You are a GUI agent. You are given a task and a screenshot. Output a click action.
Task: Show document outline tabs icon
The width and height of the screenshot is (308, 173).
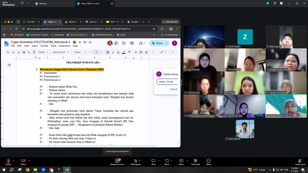point(9,65)
